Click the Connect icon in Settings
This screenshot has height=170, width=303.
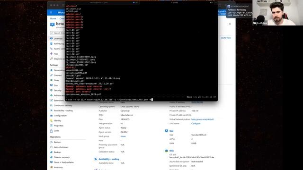point(52,75)
